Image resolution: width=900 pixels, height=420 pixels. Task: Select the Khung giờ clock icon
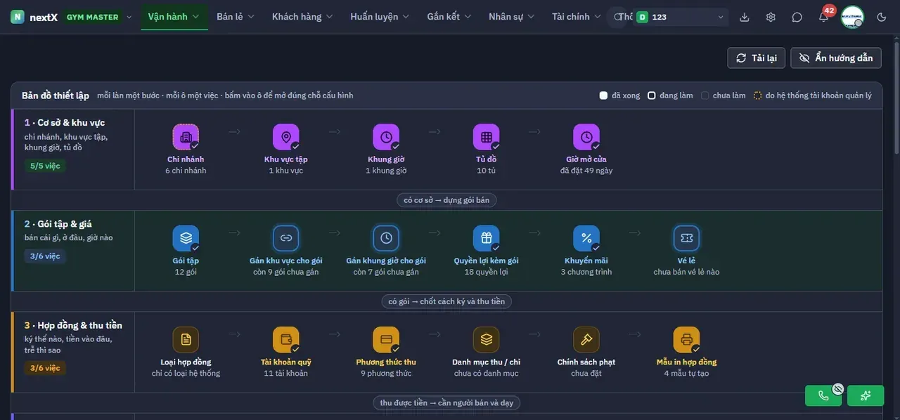[x=386, y=137]
